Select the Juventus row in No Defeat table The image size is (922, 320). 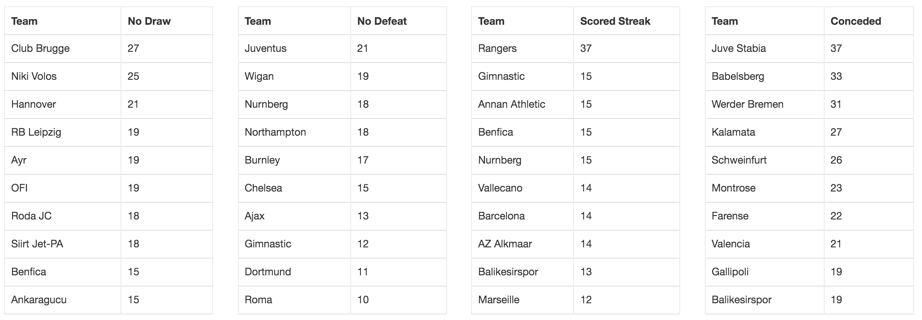click(342, 49)
